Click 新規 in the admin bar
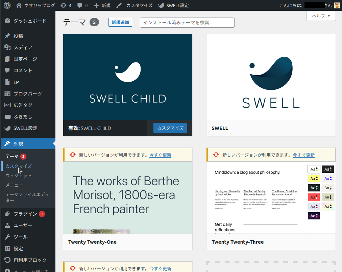 (x=106, y=5)
